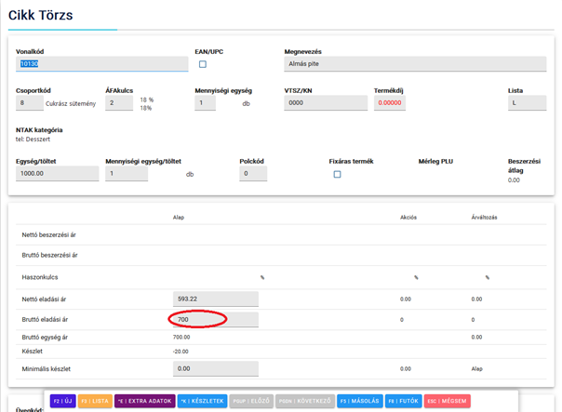Image resolution: width=562 pixels, height=412 pixels.
Task: Go to next item with KÖVETKEZŐ
Action: (306, 401)
